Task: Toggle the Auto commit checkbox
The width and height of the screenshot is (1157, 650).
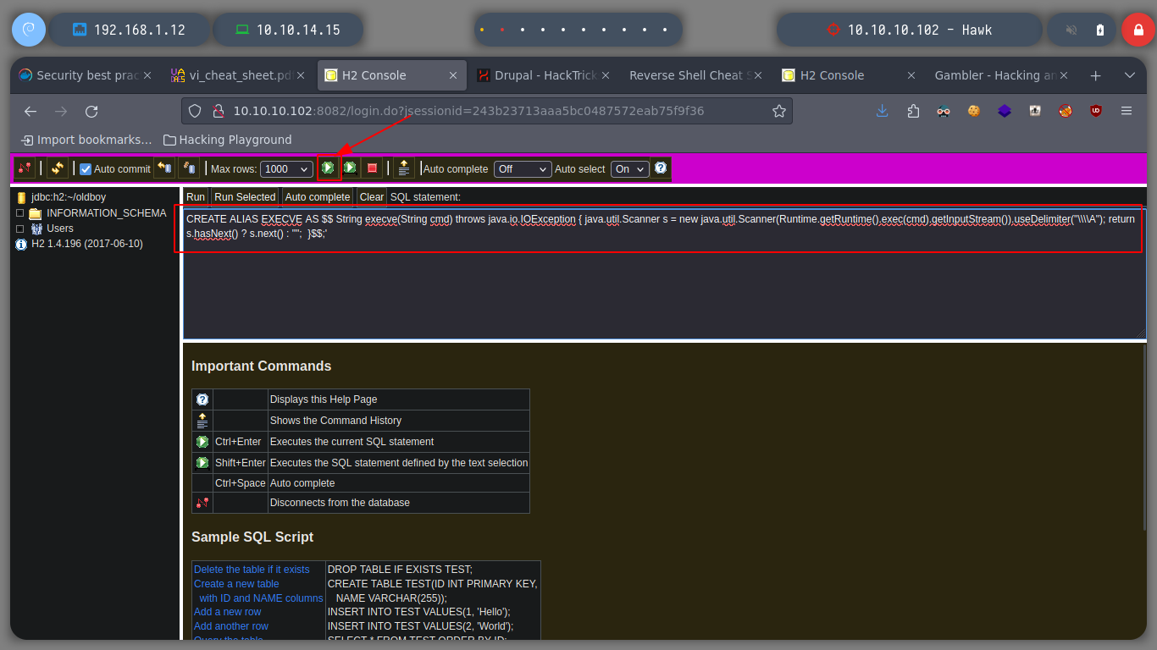Action: pos(86,169)
